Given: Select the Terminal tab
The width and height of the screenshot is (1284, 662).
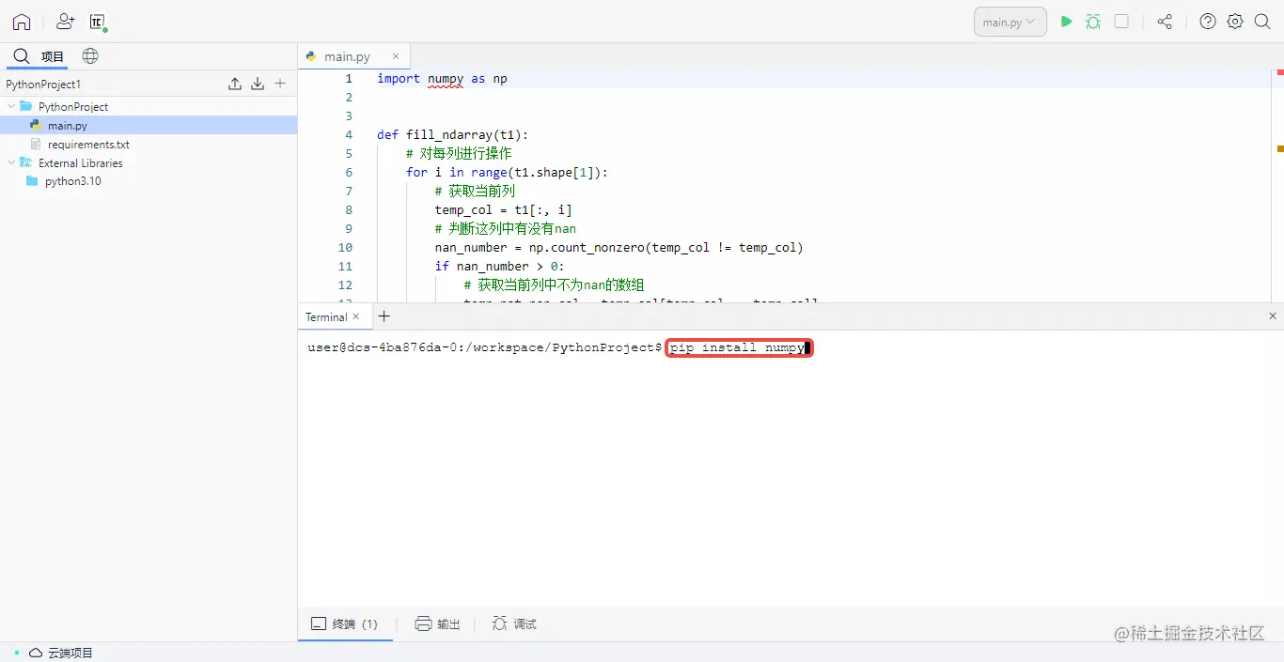Looking at the screenshot, I should (326, 316).
